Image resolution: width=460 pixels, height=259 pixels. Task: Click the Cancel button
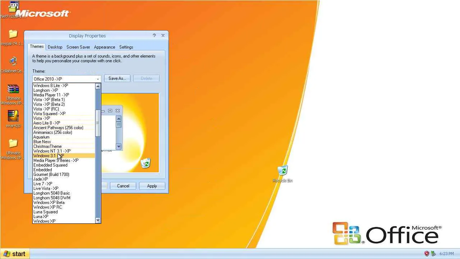tap(123, 186)
